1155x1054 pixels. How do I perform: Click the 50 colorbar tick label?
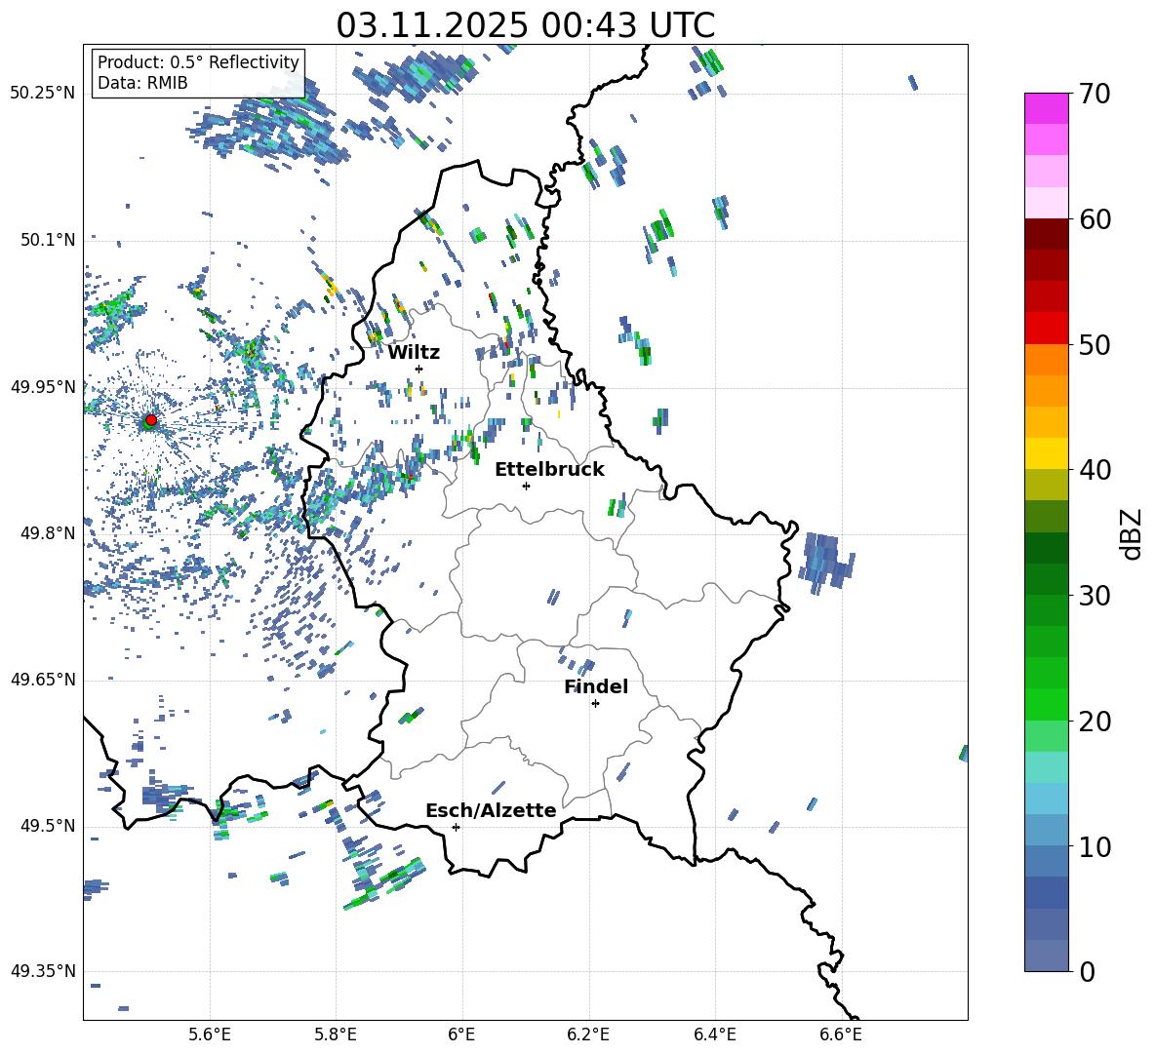click(1095, 344)
